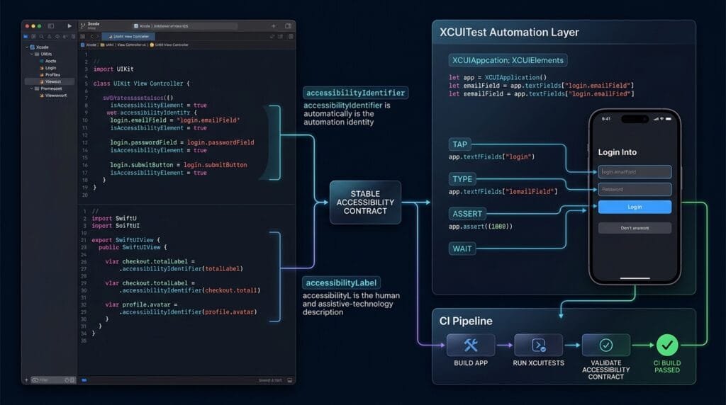The width and height of the screenshot is (726, 405).
Task: Click the Password field on phone
Action: click(635, 189)
